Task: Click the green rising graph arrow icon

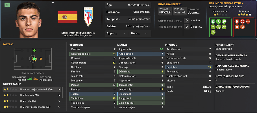Action: coord(213,27)
